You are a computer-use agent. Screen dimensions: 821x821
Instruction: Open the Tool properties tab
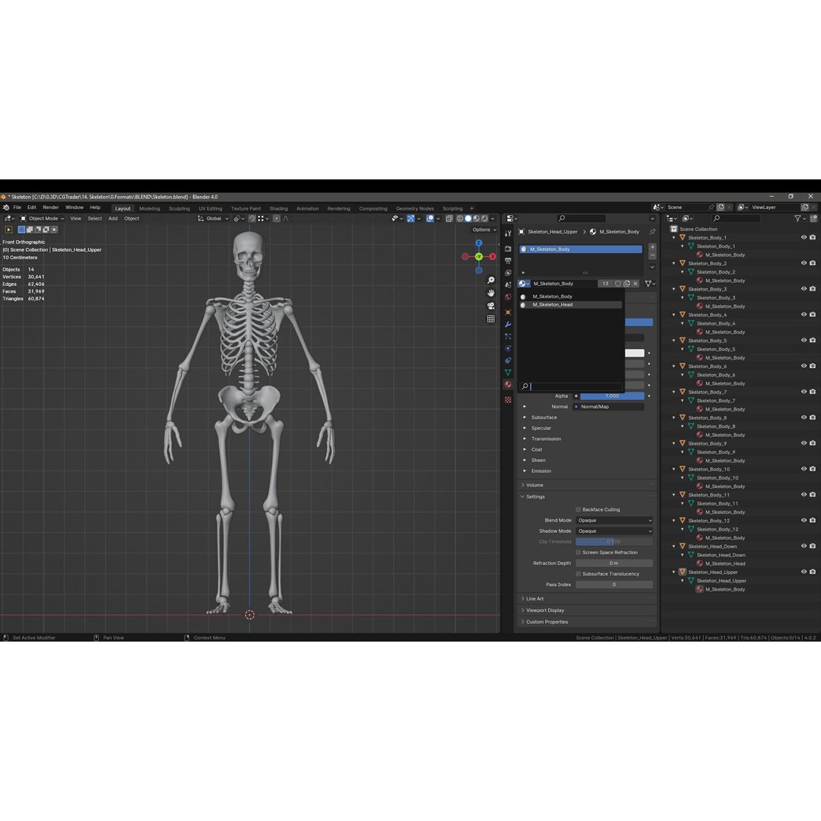coord(508,233)
